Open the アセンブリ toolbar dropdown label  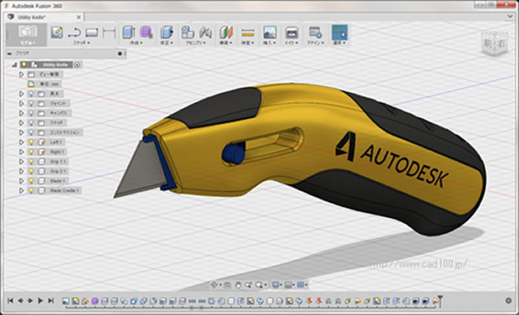click(x=196, y=43)
